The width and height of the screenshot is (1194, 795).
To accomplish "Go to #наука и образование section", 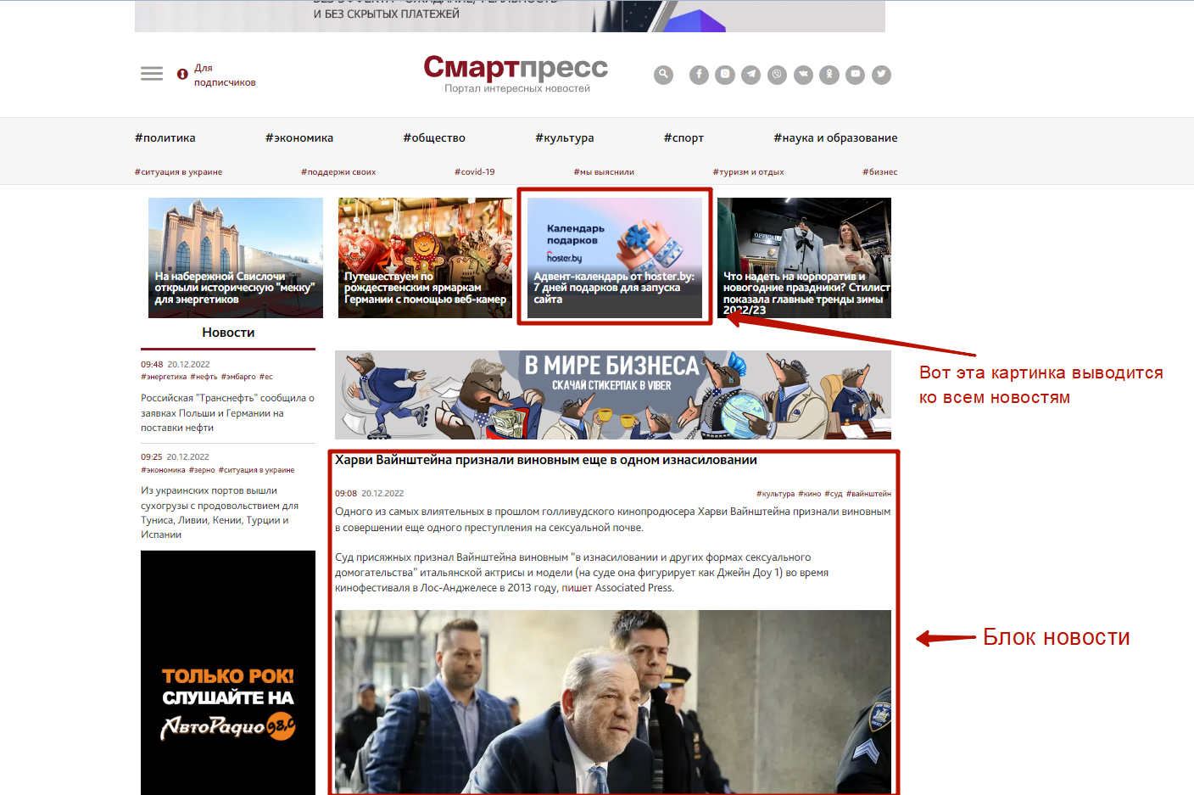I will pos(835,138).
